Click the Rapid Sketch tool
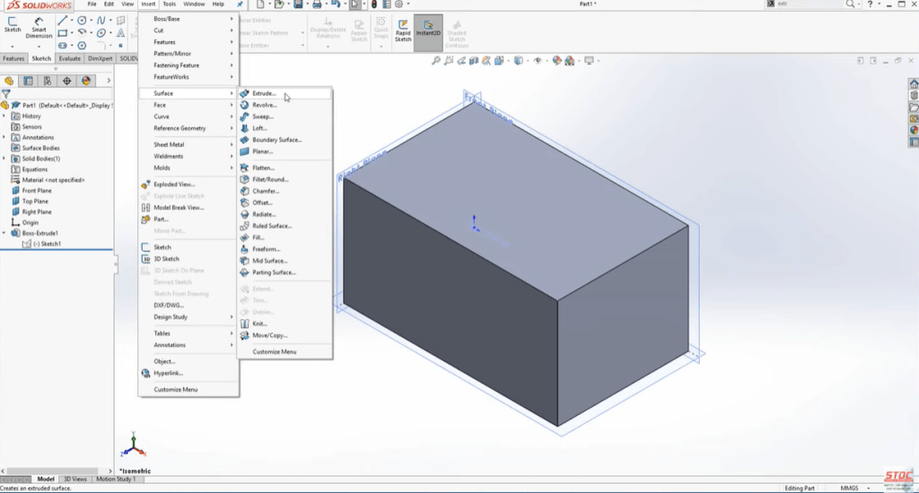 click(403, 30)
